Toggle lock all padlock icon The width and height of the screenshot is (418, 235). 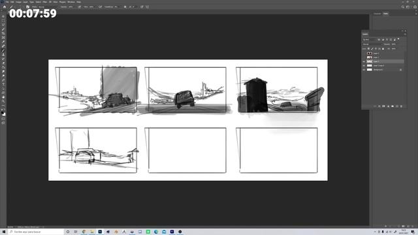click(383, 49)
